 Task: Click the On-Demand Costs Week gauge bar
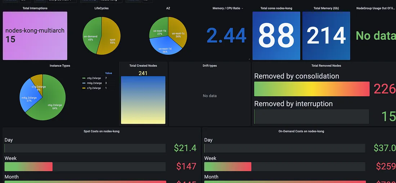(285, 166)
